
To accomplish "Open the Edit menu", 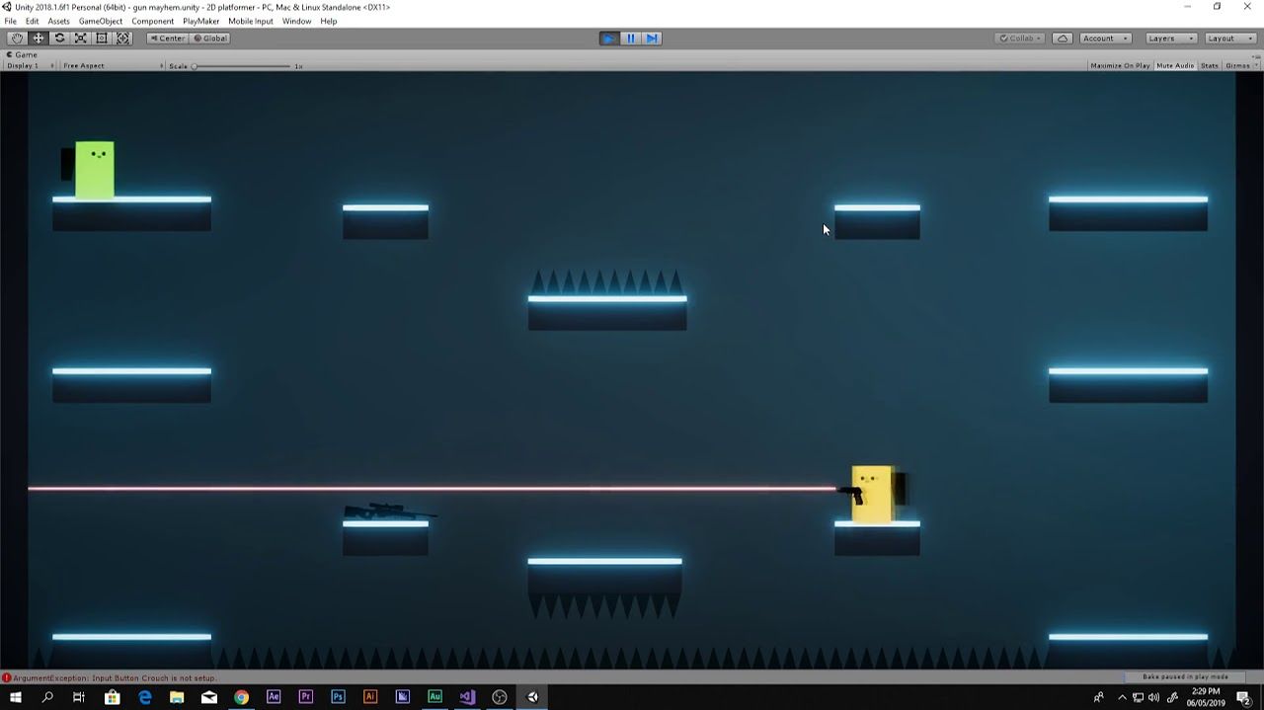I will point(33,21).
